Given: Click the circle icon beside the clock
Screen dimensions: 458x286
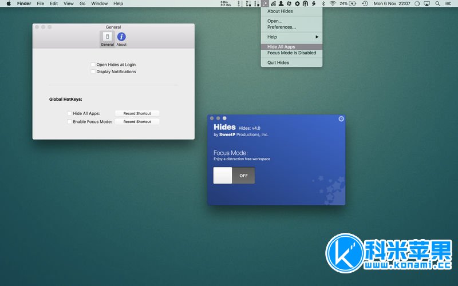Looking at the screenshot, I should point(417,3).
